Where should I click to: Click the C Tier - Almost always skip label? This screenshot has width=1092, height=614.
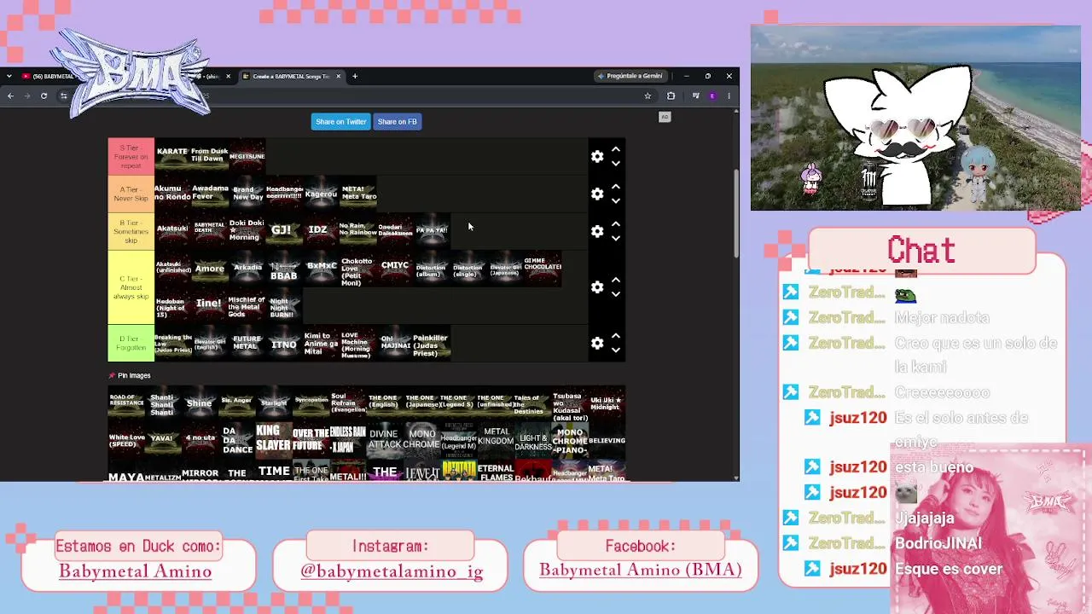[131, 287]
